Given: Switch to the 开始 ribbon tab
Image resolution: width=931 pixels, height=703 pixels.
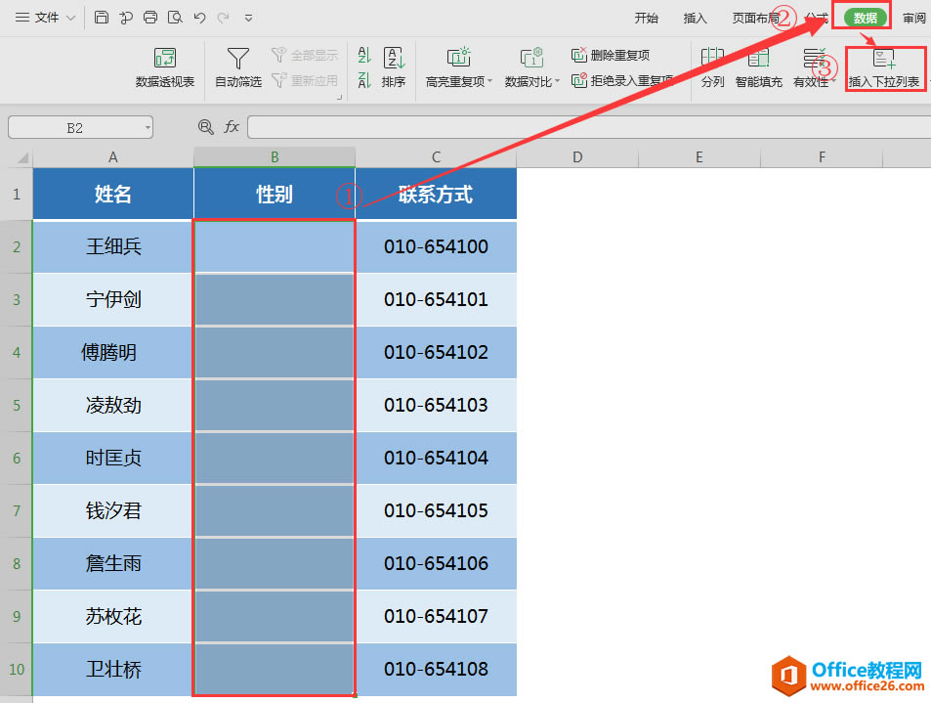Looking at the screenshot, I should coord(646,19).
